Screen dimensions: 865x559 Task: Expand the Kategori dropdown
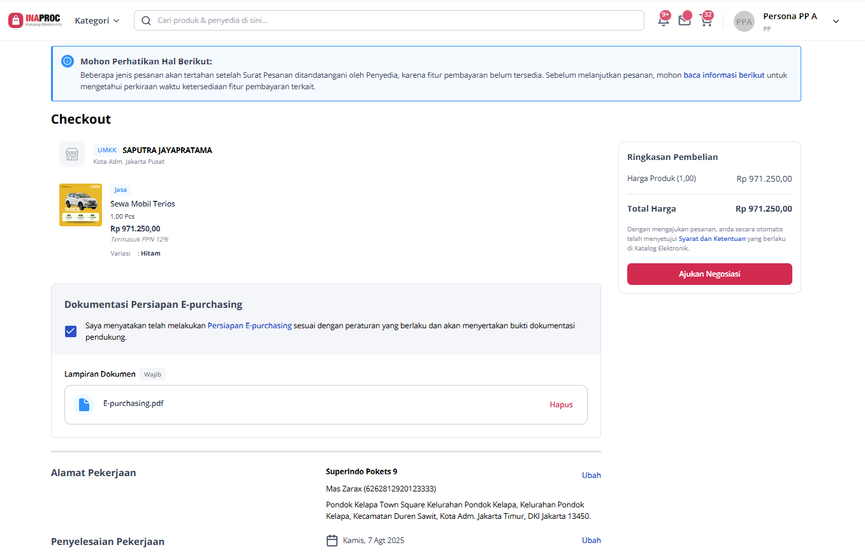click(x=97, y=20)
